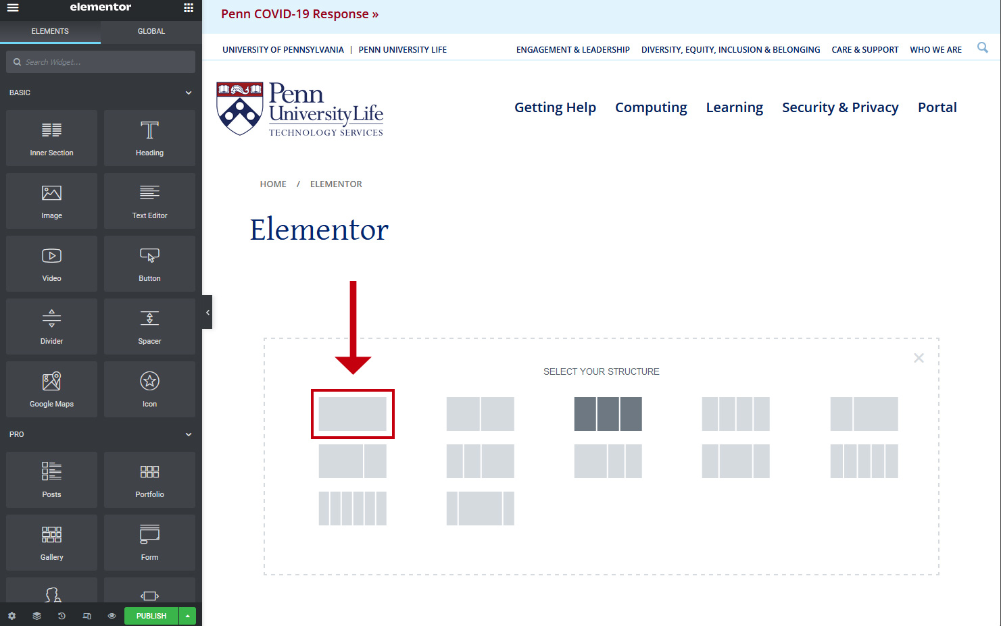Select the Portfolio widget
This screenshot has width=1001, height=626.
pyautogui.click(x=149, y=480)
